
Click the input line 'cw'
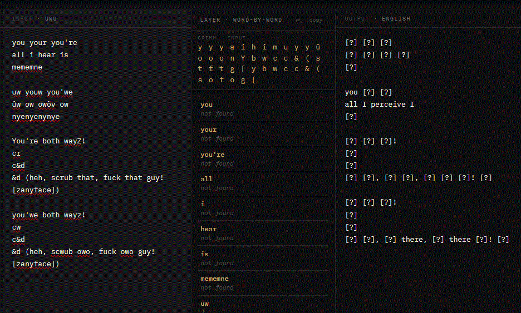pos(16,227)
